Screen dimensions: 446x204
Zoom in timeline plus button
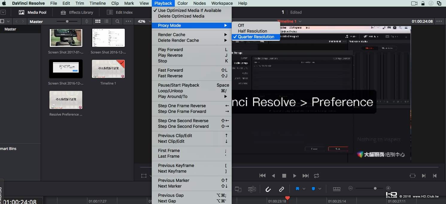coord(388,188)
